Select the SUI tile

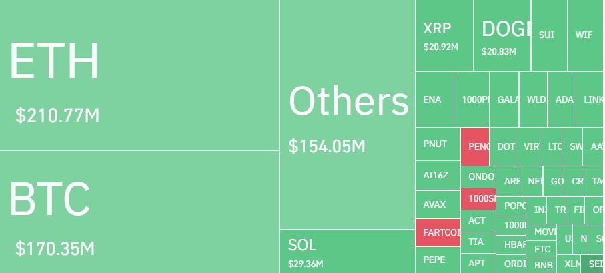[548, 36]
